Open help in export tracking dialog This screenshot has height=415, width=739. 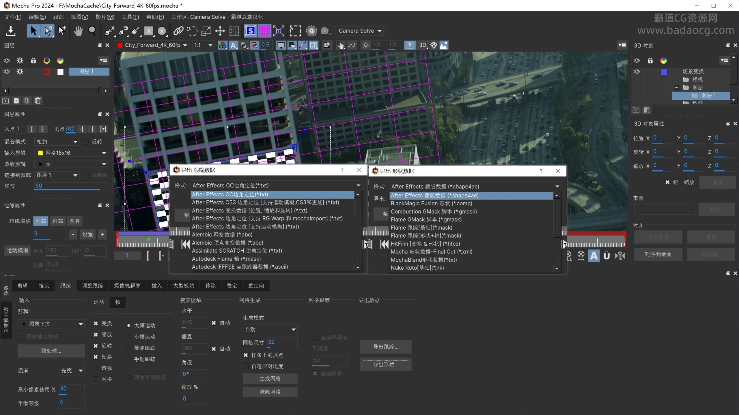(342, 170)
